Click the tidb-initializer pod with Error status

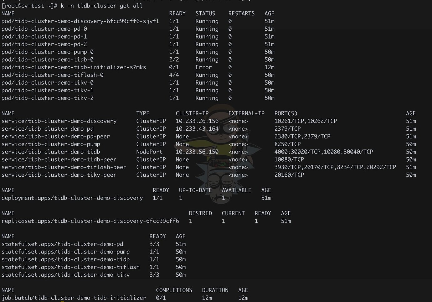click(x=74, y=67)
